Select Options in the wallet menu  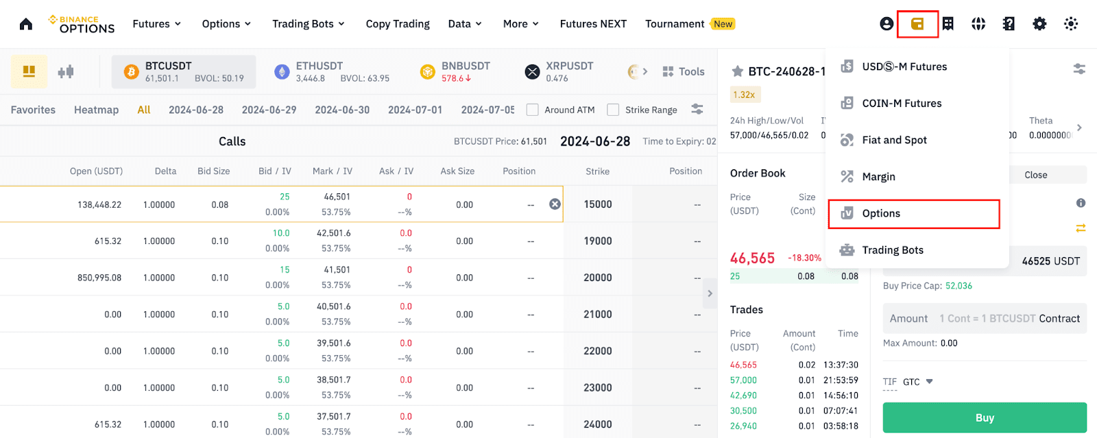913,214
